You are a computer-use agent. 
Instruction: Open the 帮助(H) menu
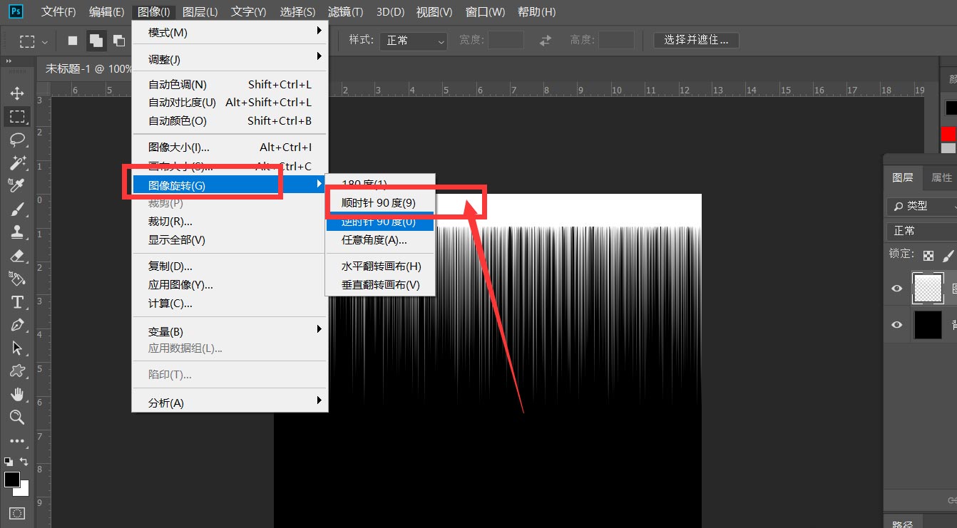536,12
